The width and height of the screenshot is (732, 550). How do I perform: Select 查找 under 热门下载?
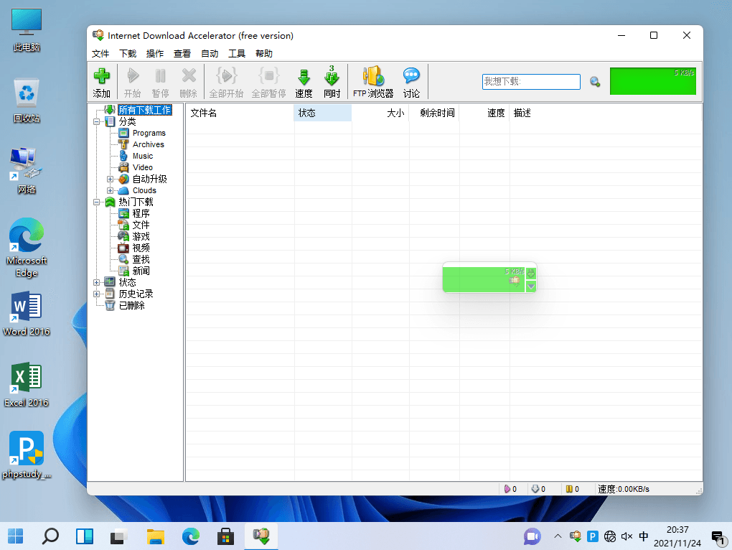click(141, 259)
